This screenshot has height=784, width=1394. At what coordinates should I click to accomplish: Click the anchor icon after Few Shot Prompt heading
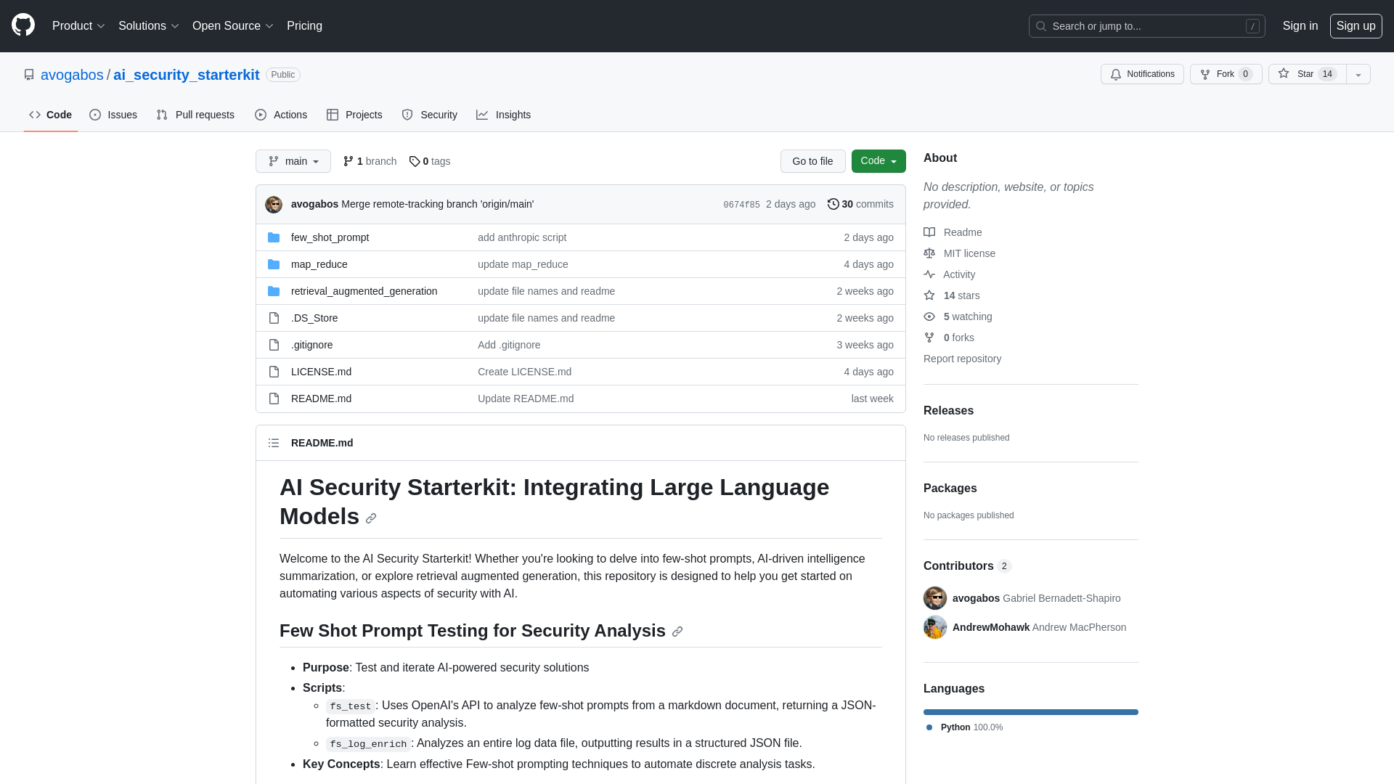click(x=677, y=632)
